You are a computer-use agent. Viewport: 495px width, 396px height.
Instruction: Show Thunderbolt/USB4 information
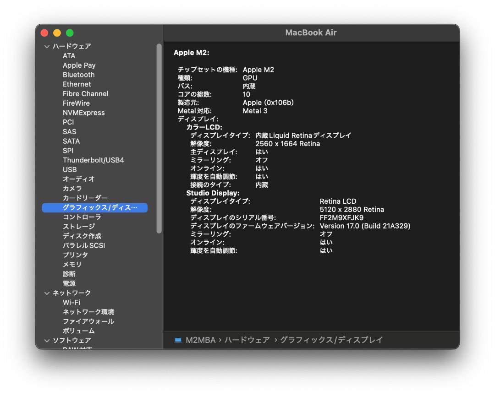[93, 160]
